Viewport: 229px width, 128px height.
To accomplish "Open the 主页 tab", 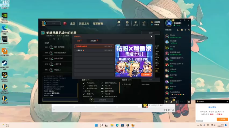I will point(73,24).
